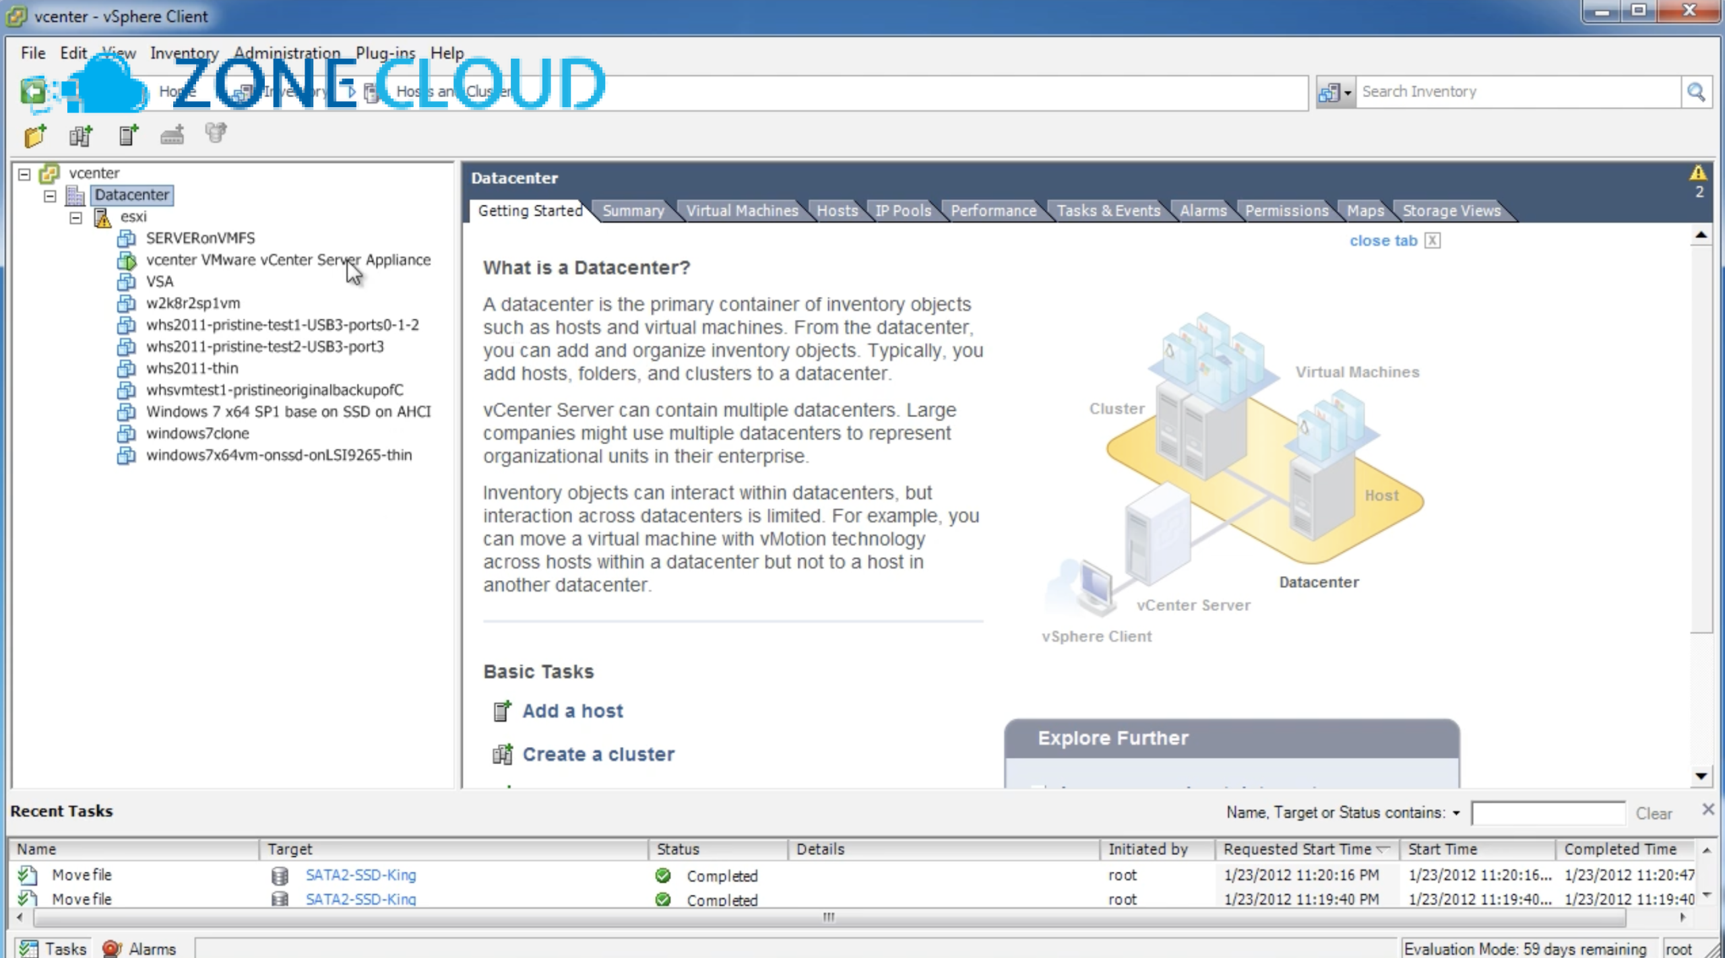This screenshot has height=958, width=1725.
Task: Switch to the Virtual Machines tab
Action: (742, 211)
